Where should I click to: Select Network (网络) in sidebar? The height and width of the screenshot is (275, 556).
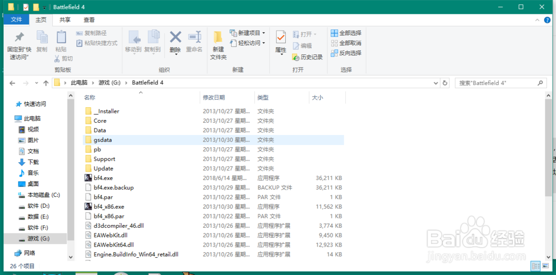[x=26, y=253]
